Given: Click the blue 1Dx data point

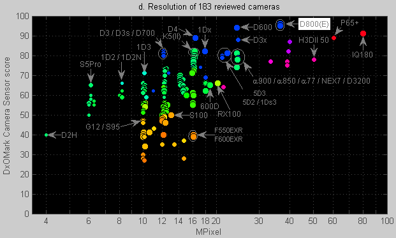Looking at the screenshot, I should pyautogui.click(x=205, y=51).
